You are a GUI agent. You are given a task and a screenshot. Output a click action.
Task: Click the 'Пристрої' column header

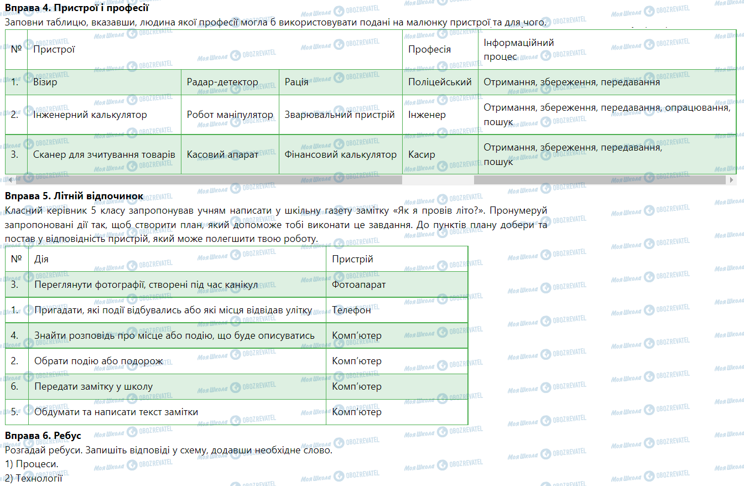(215, 49)
